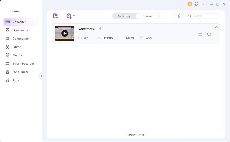Click the Merger sidebar icon
The height and width of the screenshot is (142, 230).
[8, 55]
